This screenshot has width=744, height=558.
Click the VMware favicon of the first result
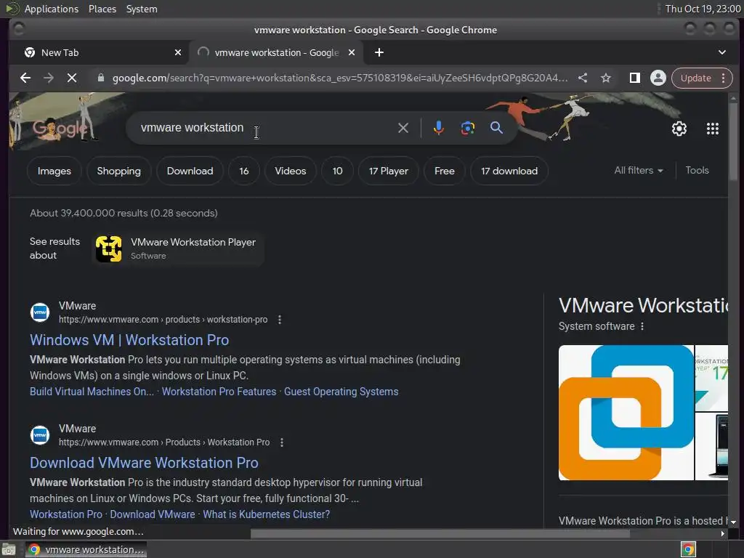click(x=40, y=312)
